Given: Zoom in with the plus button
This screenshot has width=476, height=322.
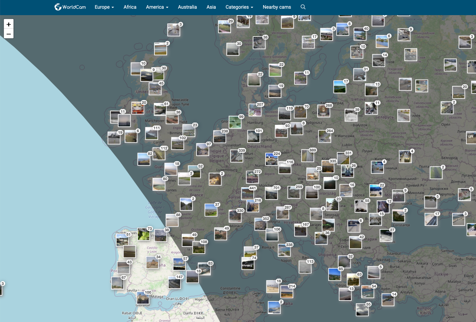Looking at the screenshot, I should coord(9,24).
